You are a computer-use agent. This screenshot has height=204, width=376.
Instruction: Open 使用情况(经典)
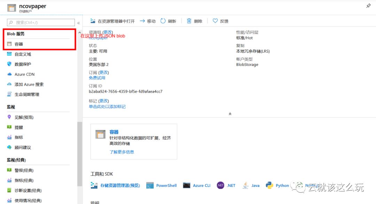(28, 201)
